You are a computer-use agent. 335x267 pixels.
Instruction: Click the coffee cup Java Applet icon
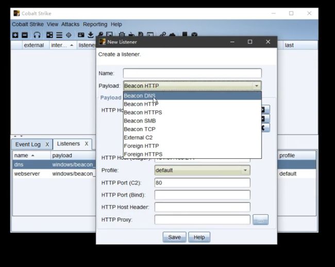pyautogui.click(x=131, y=34)
